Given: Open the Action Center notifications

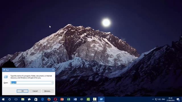Looking at the screenshot, I should tap(178, 99).
